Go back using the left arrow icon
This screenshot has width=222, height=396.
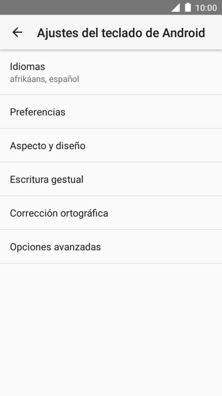(x=17, y=32)
